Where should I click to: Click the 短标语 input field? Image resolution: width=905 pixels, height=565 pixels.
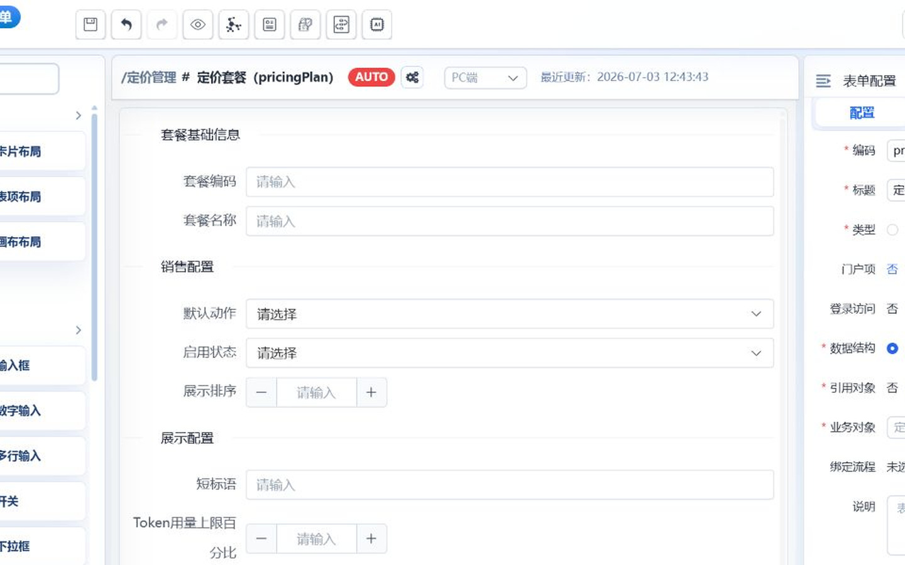(x=510, y=485)
